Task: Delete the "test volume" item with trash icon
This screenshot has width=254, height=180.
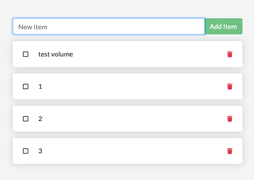Action: coord(230,54)
